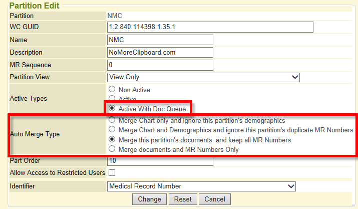
Task: Click the Reset button
Action: (183, 199)
